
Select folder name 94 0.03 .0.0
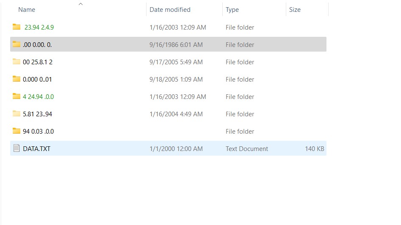click(39, 132)
